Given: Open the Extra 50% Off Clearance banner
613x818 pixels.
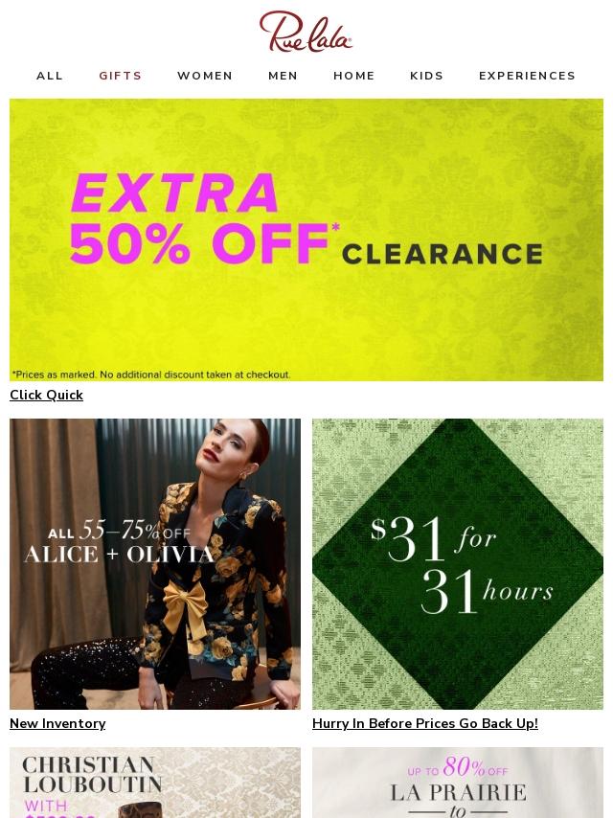Looking at the screenshot, I should pos(306,239).
